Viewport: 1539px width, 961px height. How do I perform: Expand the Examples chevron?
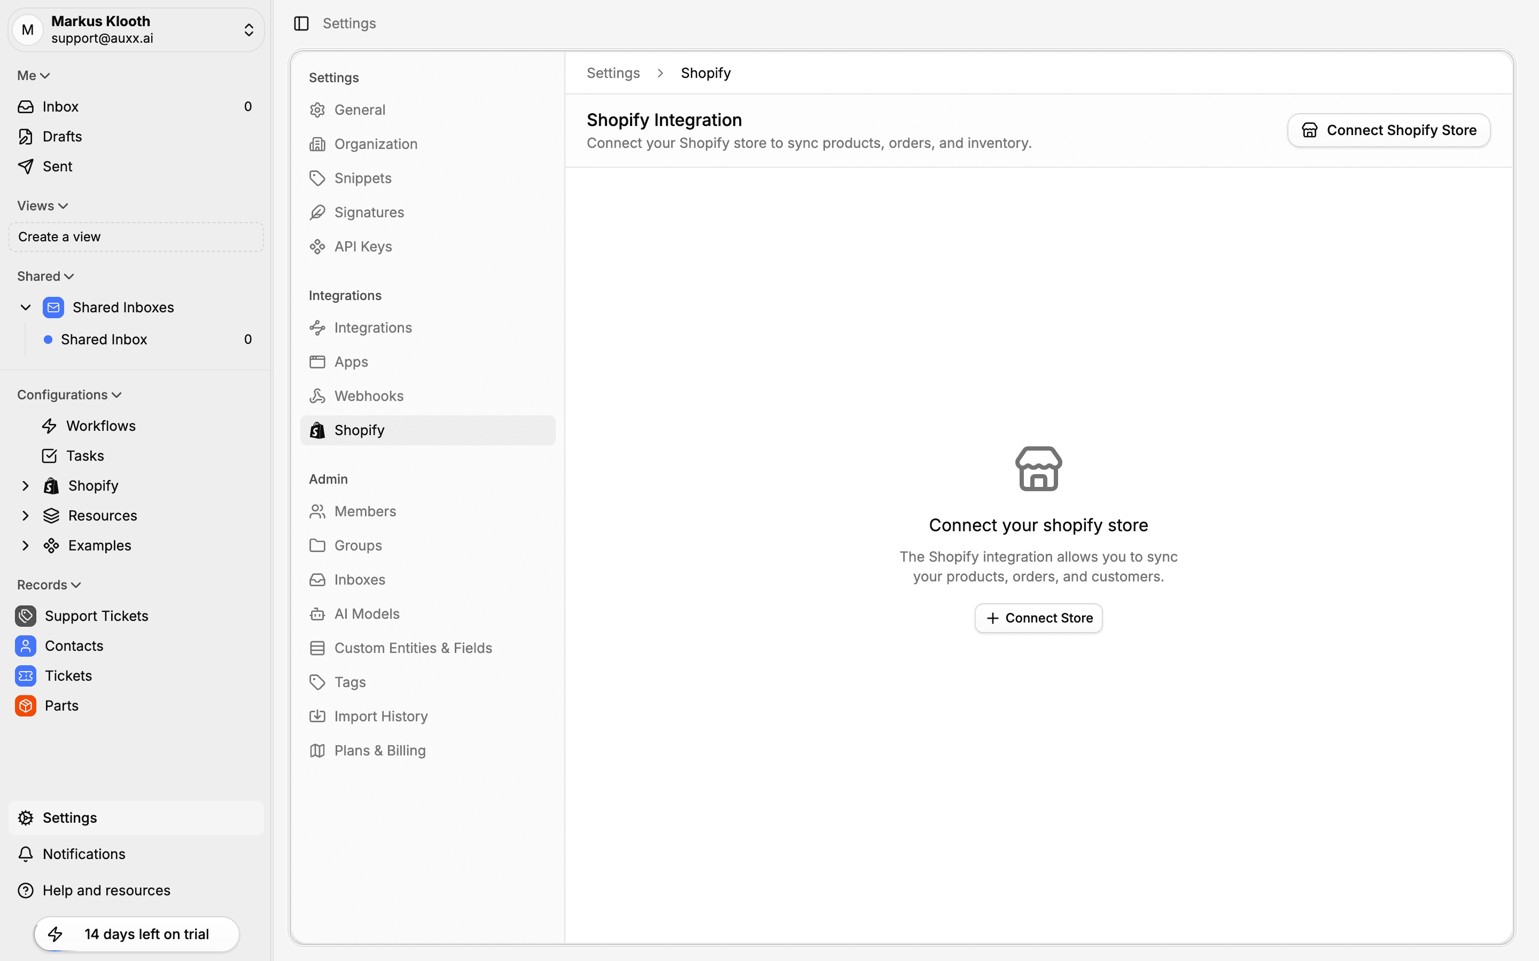(x=26, y=545)
